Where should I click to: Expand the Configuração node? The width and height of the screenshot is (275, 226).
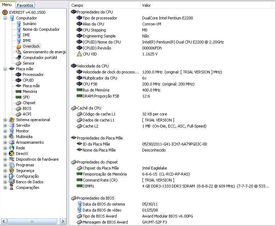tap(5, 176)
